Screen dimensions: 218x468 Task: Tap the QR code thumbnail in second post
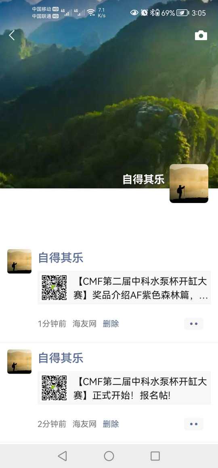coord(54,388)
